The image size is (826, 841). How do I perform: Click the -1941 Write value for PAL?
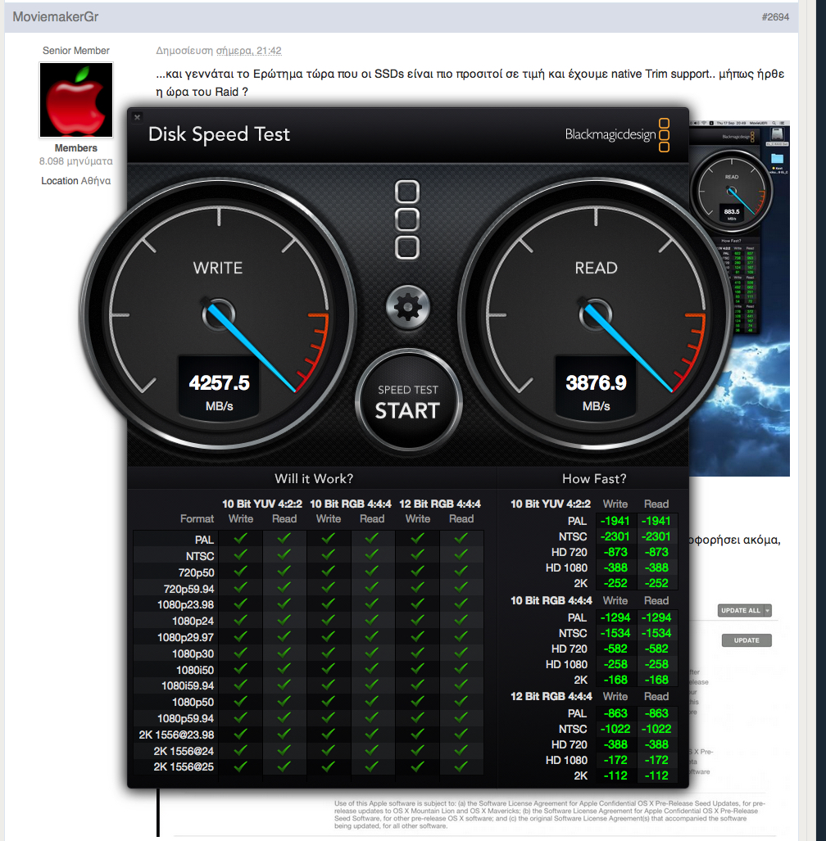[615, 521]
